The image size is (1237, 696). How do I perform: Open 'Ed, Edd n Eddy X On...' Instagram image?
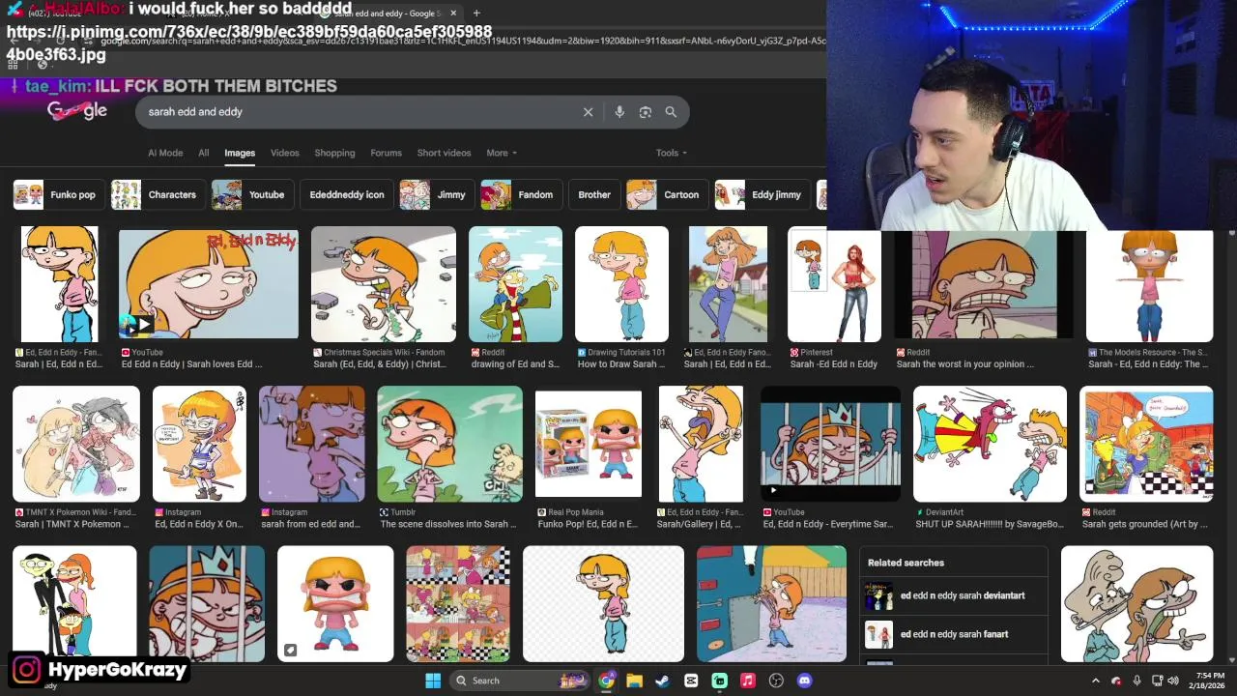tap(199, 445)
